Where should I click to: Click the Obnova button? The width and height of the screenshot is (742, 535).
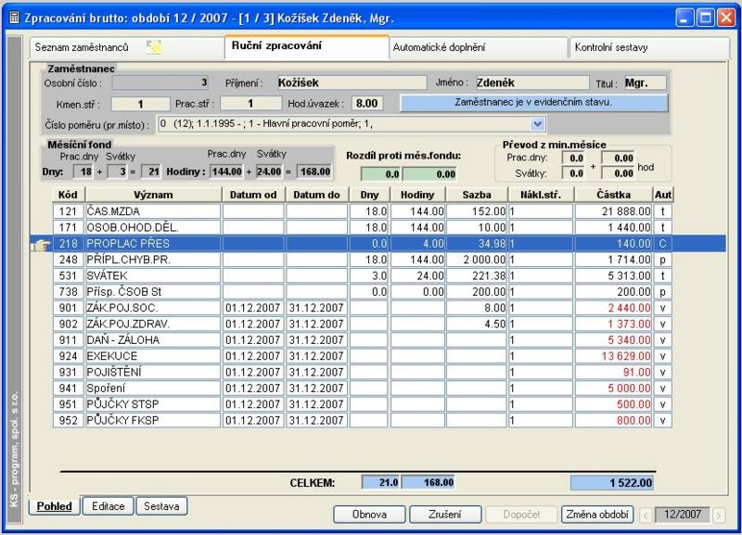coord(369,515)
